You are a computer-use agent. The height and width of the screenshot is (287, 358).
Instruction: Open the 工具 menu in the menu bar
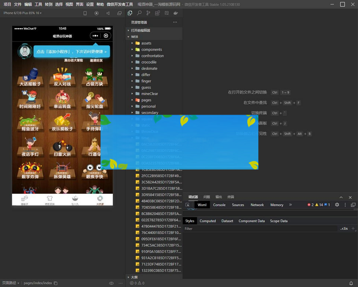[x=38, y=4]
